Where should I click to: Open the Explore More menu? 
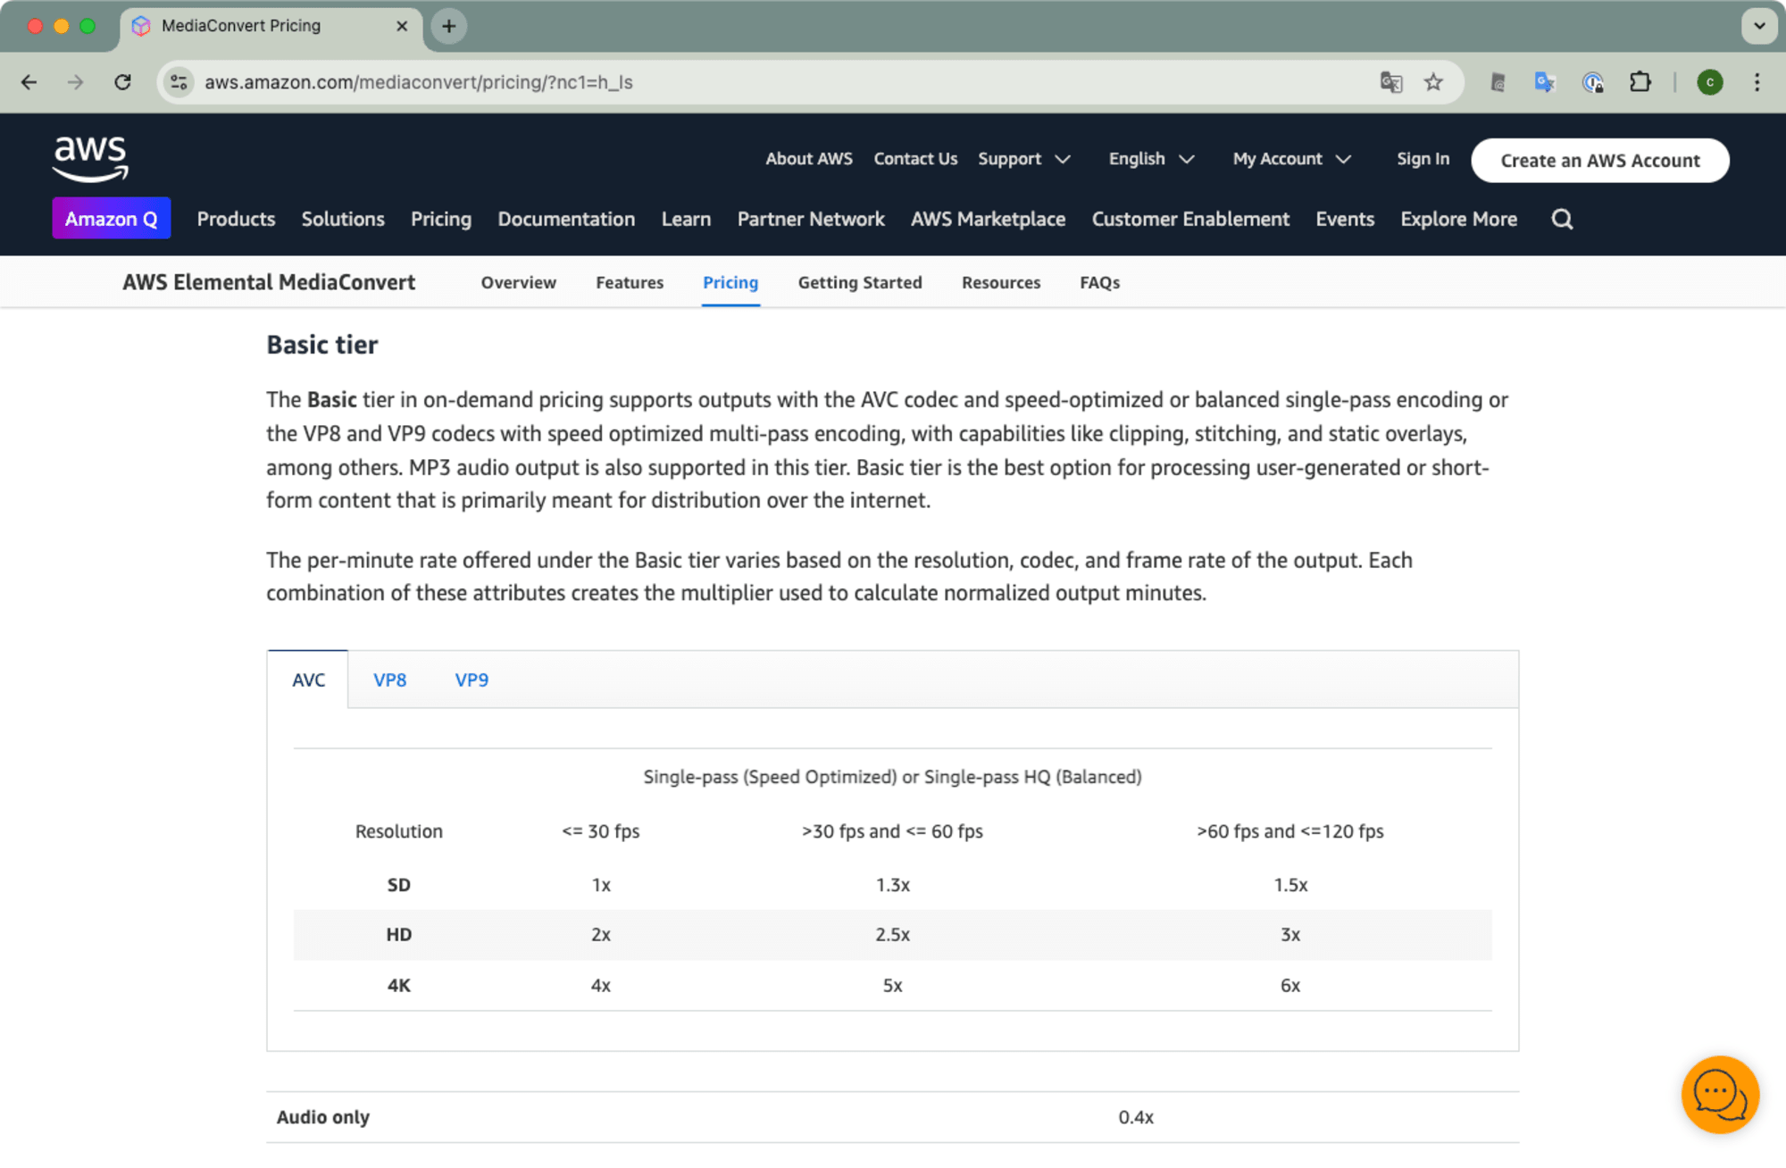tap(1458, 219)
